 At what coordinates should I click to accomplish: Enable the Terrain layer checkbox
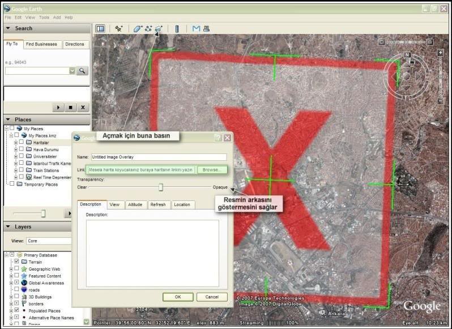click(16, 262)
